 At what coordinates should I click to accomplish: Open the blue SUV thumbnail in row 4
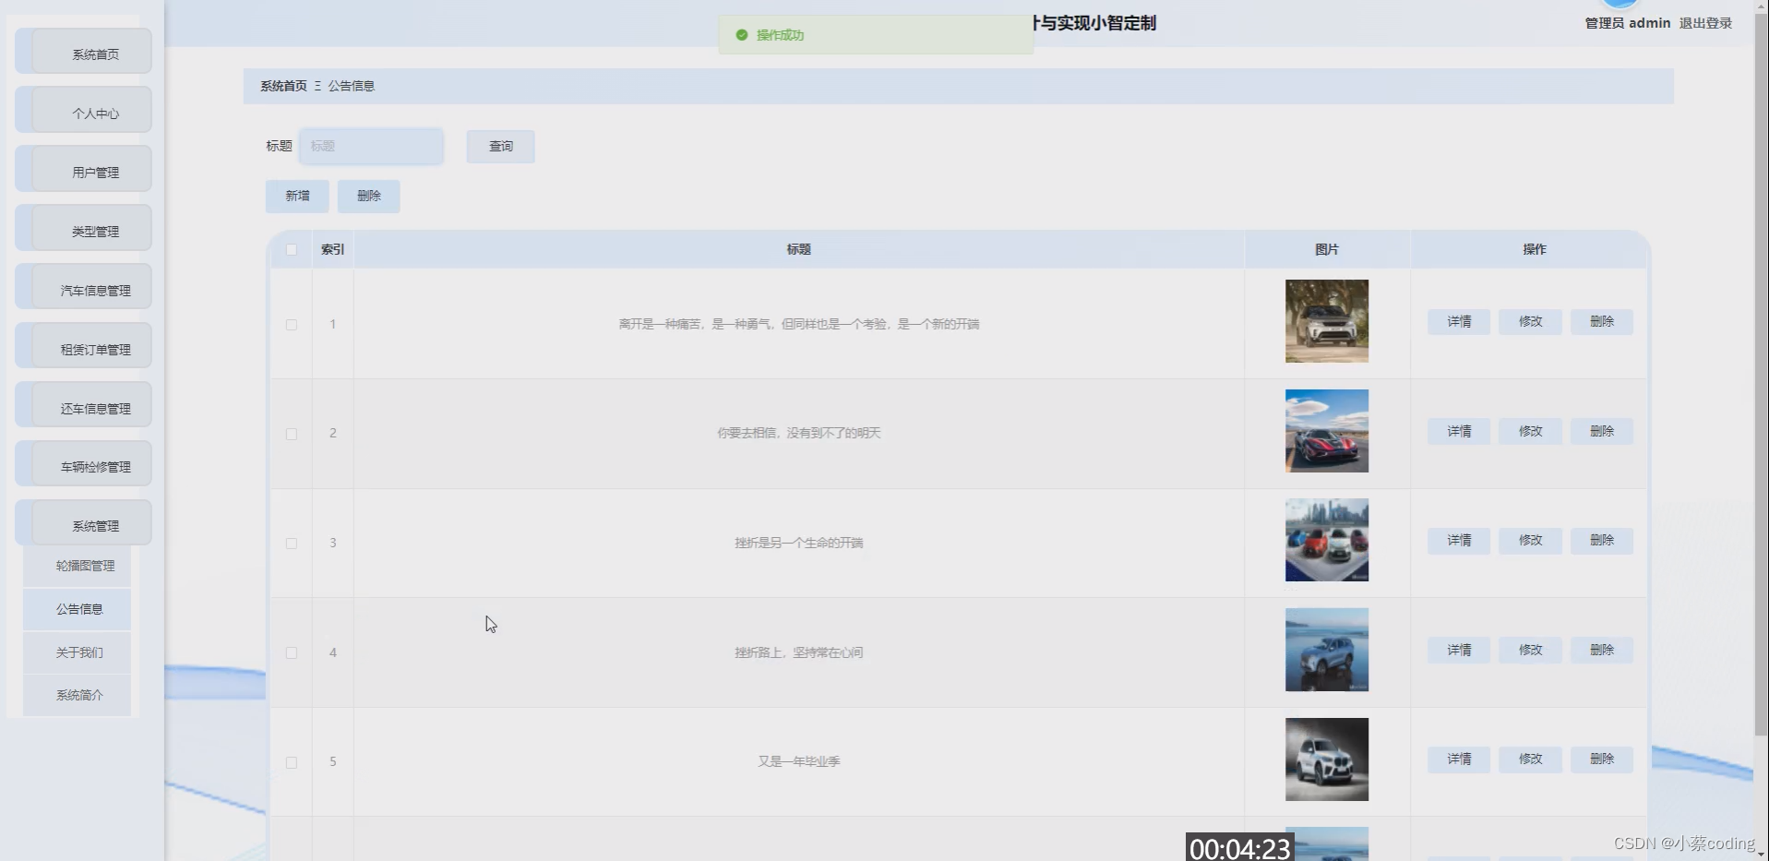pos(1327,650)
